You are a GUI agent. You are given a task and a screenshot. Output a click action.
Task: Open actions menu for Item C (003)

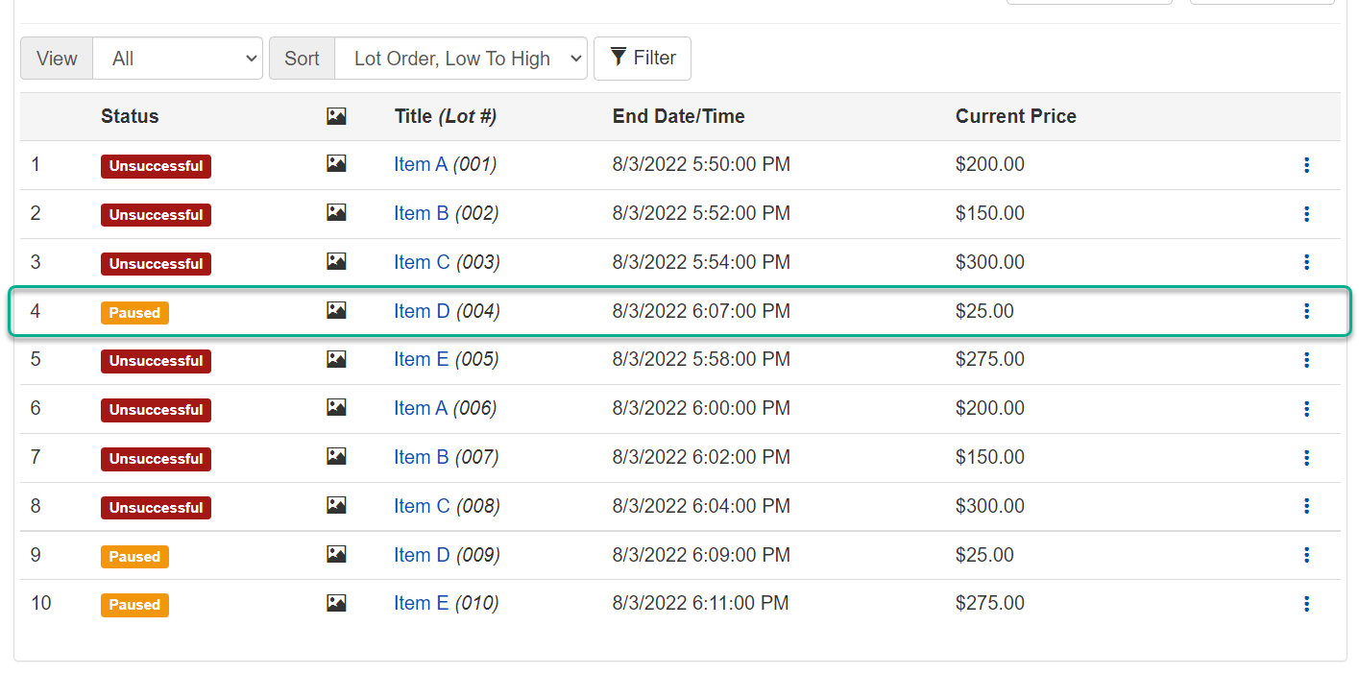tap(1306, 262)
